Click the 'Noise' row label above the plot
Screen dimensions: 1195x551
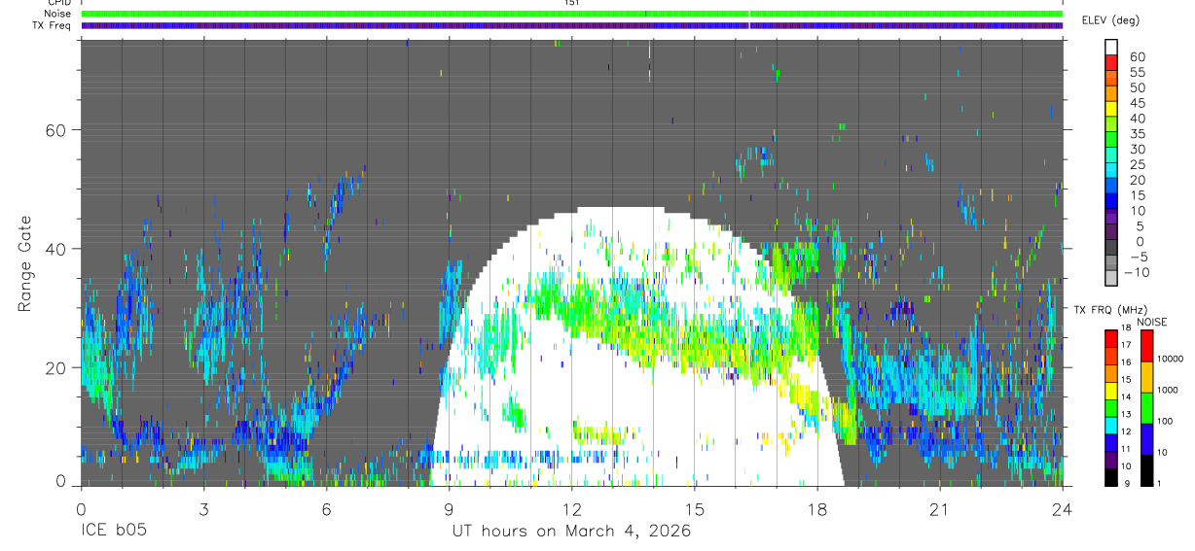pos(58,14)
